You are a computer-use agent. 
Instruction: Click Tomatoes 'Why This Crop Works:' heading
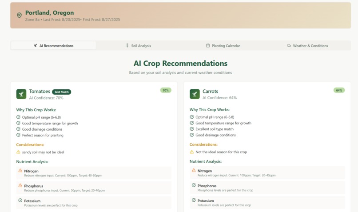(x=36, y=110)
